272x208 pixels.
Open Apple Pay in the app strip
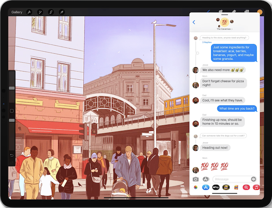point(216,187)
